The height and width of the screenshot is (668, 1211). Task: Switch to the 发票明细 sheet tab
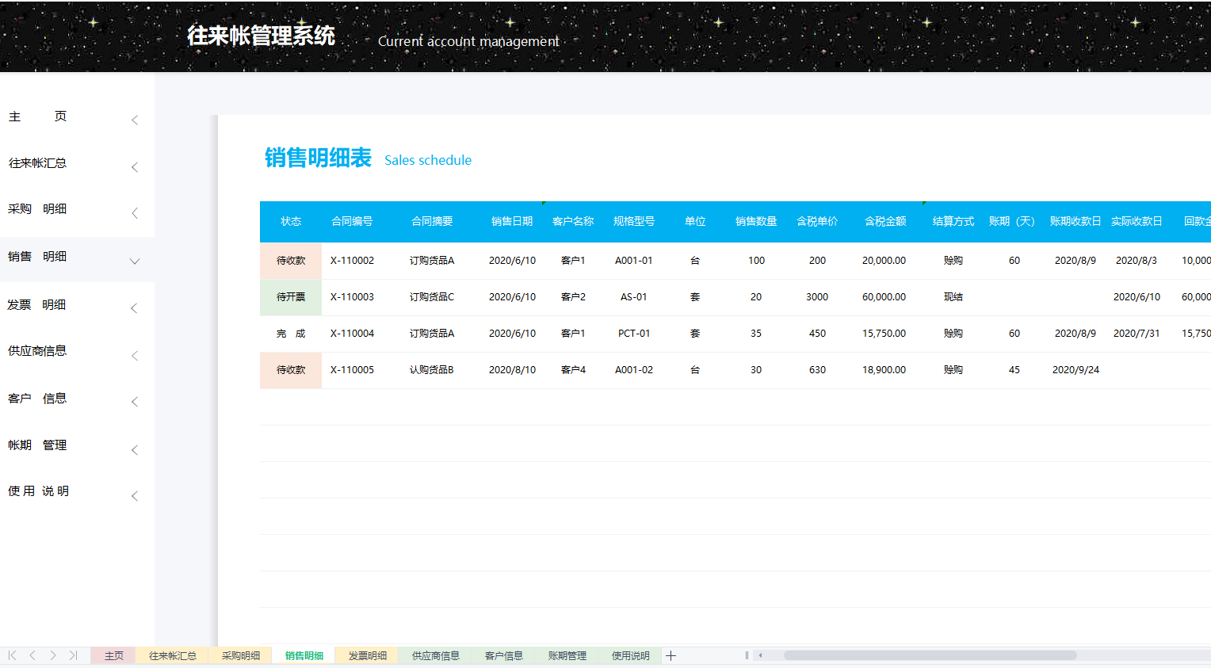pos(365,655)
